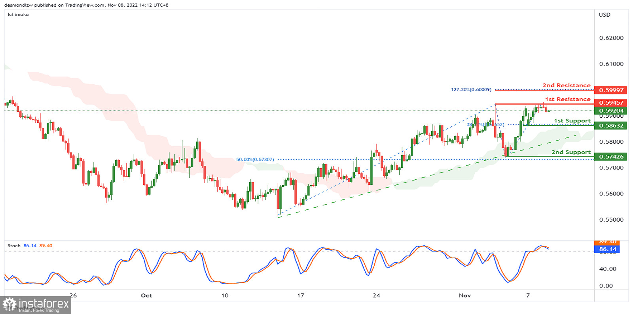Click the 0.00 Stoch axis label

click(x=606, y=286)
